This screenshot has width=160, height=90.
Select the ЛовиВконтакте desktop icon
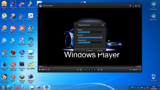pyautogui.click(x=30, y=17)
